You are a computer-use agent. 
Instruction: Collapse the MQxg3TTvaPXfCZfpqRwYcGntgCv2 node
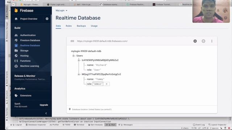(x=79, y=74)
